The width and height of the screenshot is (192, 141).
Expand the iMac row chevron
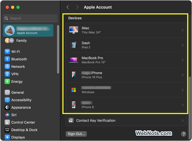[183, 30]
